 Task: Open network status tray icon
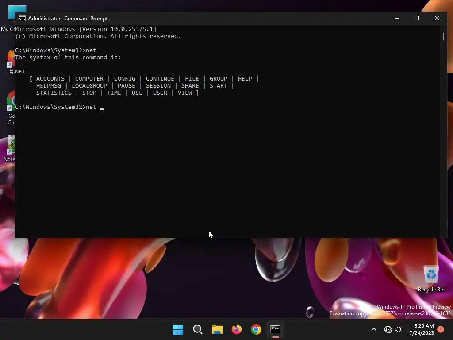coord(388,329)
